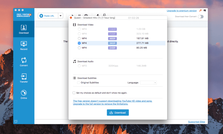Click the 01:02:26 video duration
Image resolution: width=223 pixels, height=134 pixels.
[134, 18]
